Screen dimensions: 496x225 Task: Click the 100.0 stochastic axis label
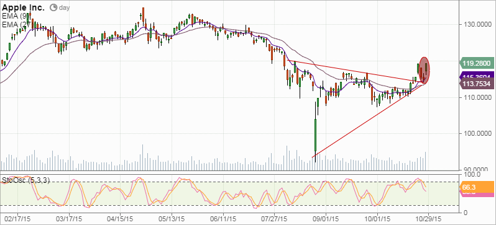[x=472, y=175]
